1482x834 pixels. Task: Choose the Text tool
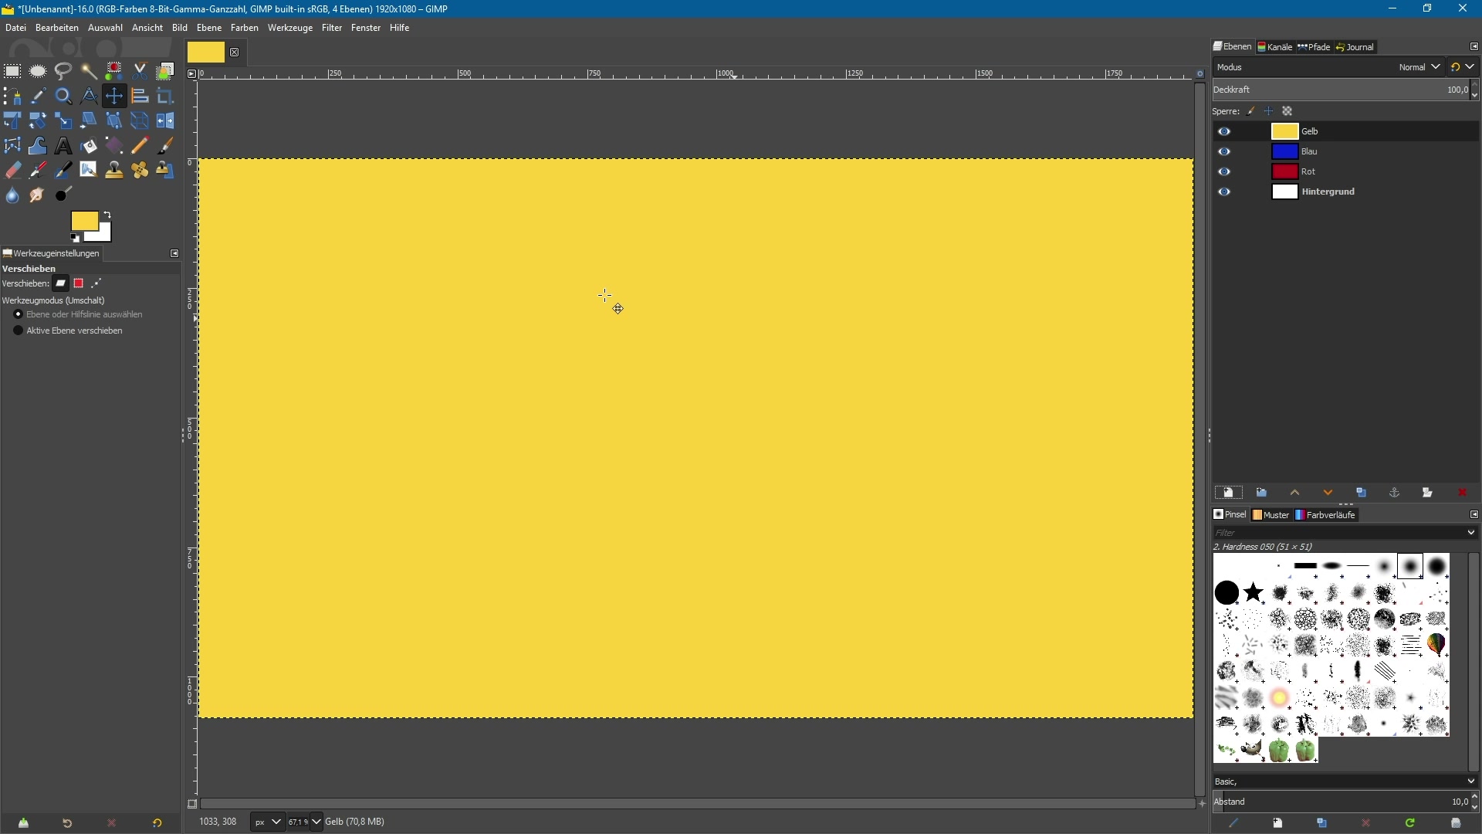[63, 146]
